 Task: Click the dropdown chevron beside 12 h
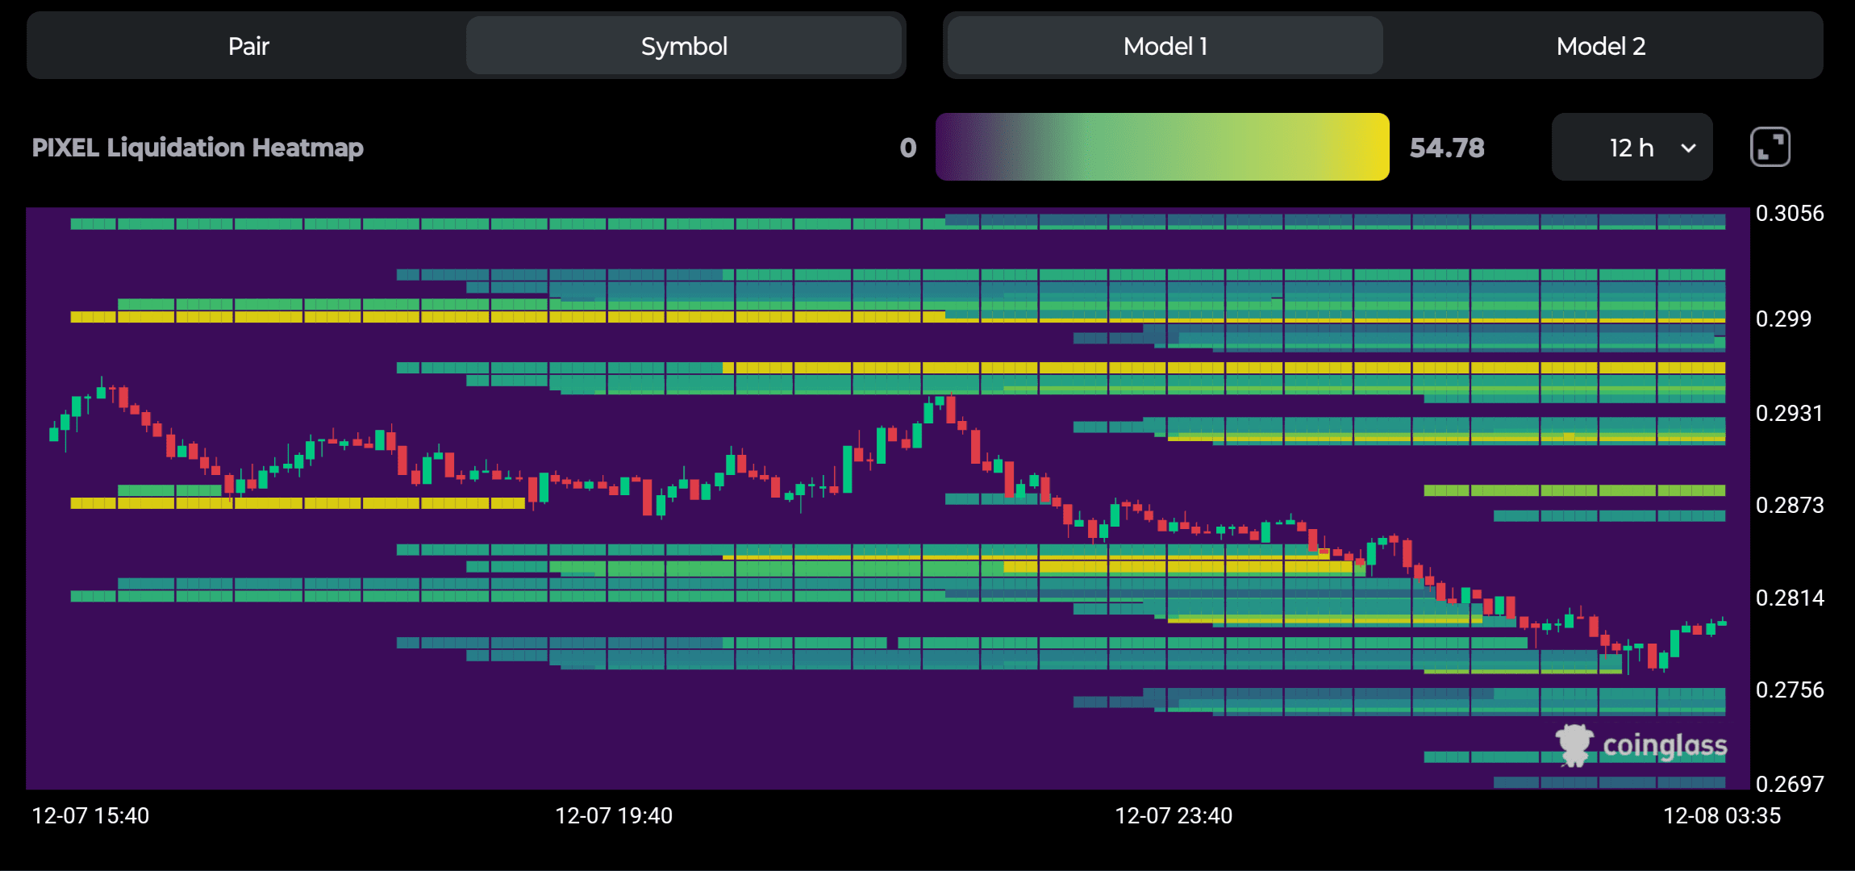coord(1688,148)
